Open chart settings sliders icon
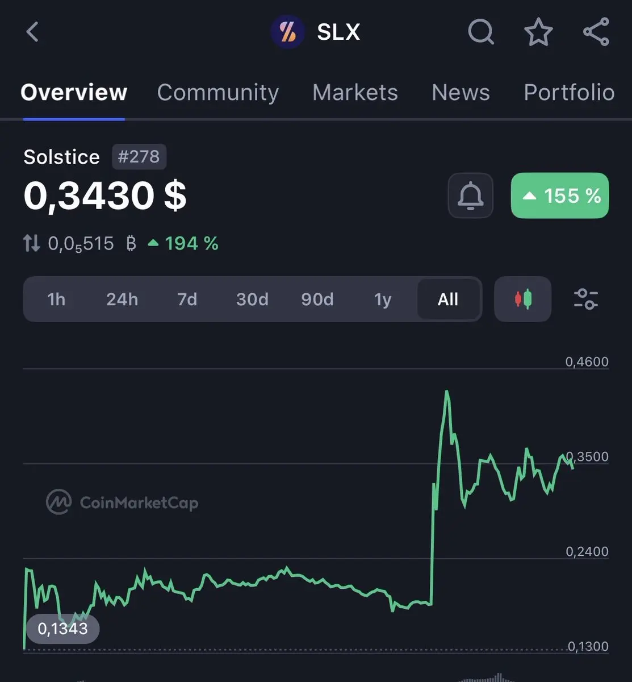 (x=586, y=299)
